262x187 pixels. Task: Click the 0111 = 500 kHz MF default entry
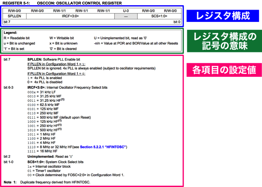click(59, 118)
